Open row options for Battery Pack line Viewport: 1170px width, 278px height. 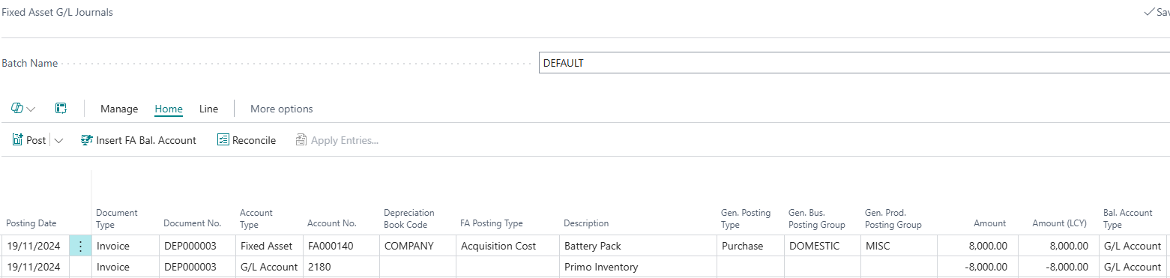80,246
